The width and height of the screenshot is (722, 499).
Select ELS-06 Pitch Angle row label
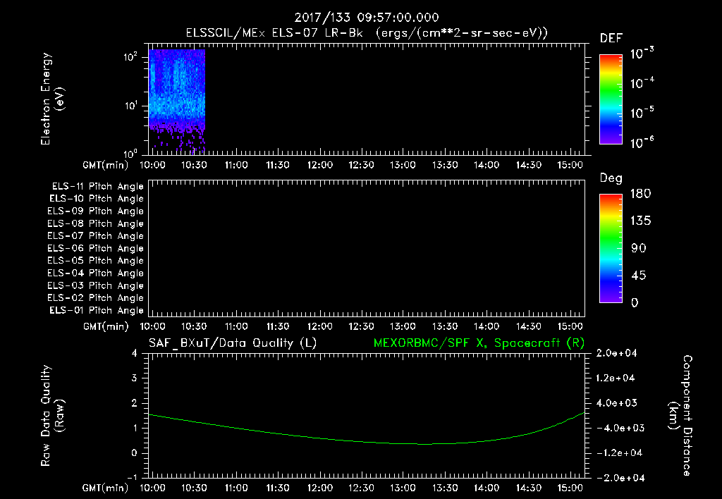[x=95, y=249]
